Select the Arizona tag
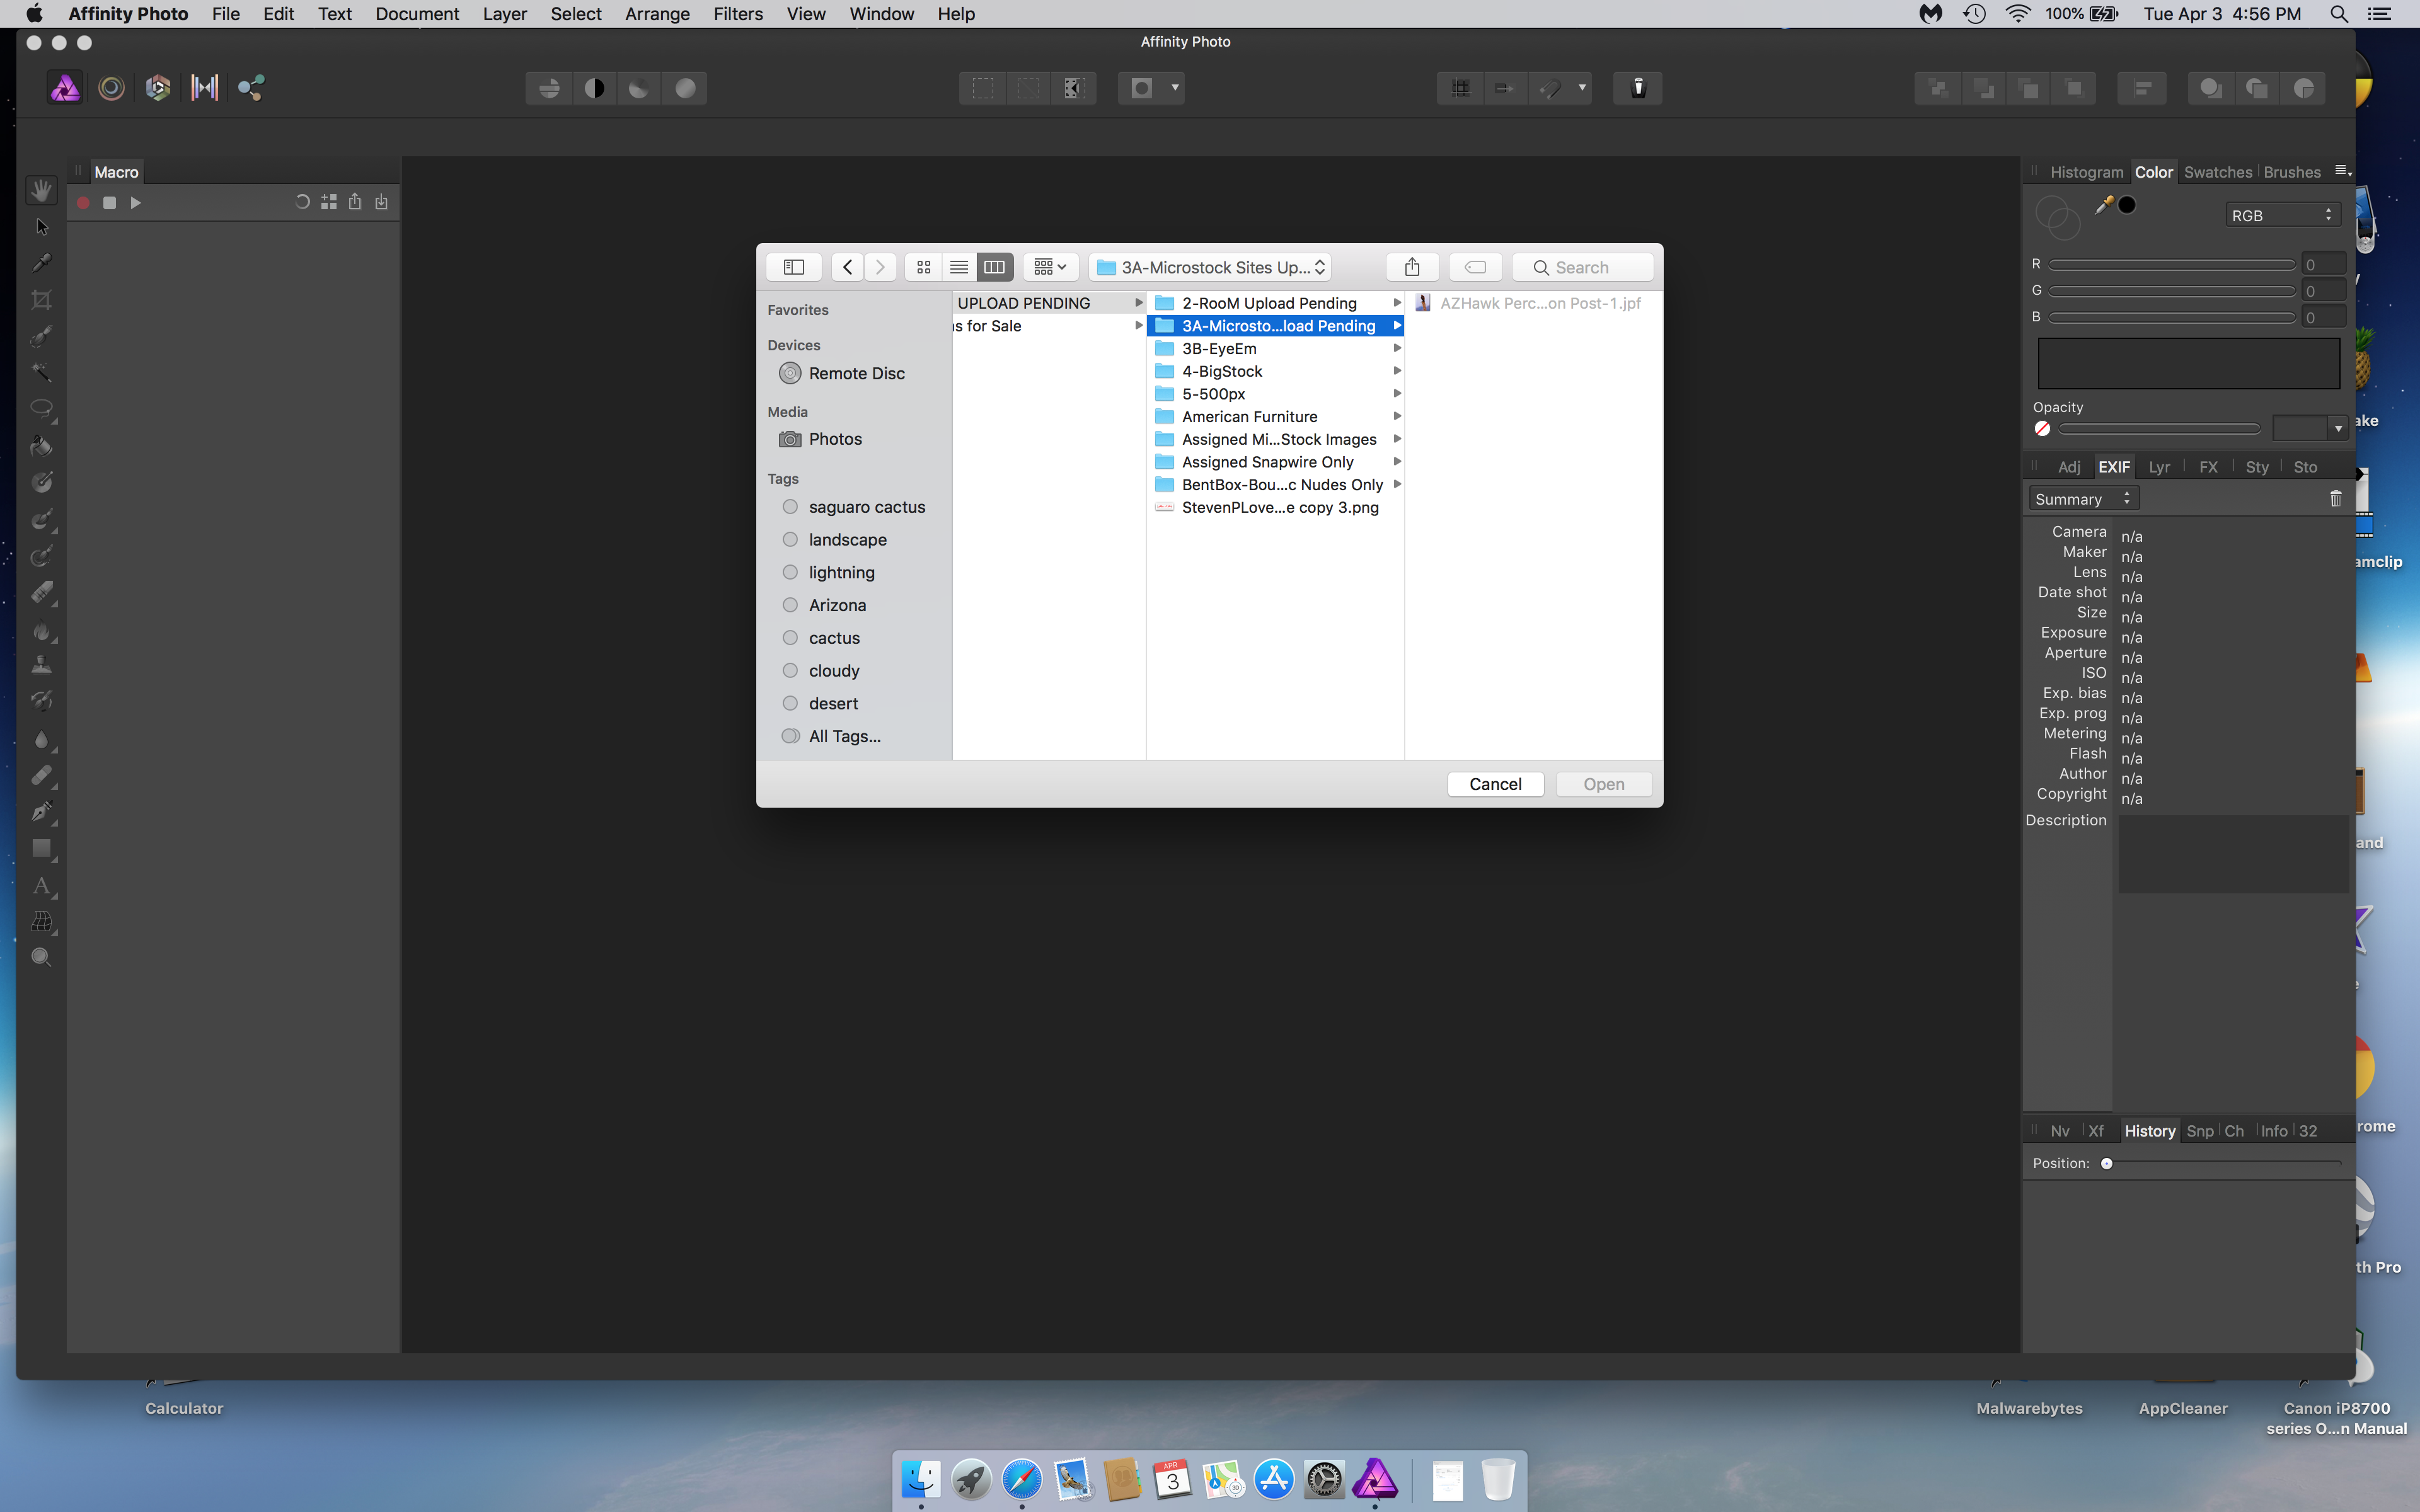Viewport: 2420px width, 1512px height. coord(837,605)
